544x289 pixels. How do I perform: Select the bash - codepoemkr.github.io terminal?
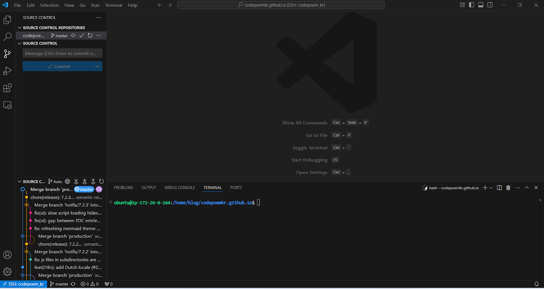click(x=451, y=188)
